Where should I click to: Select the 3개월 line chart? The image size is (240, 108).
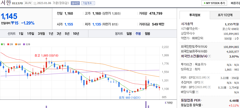click(41, 34)
